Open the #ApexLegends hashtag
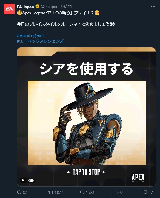Image resolution: width=160 pixels, height=198 pixels. coord(31,36)
